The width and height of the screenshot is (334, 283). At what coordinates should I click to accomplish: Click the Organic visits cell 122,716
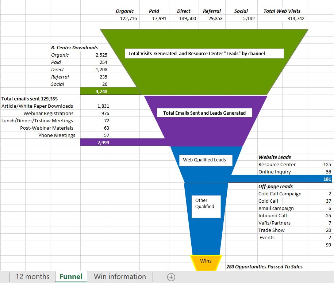click(x=128, y=19)
